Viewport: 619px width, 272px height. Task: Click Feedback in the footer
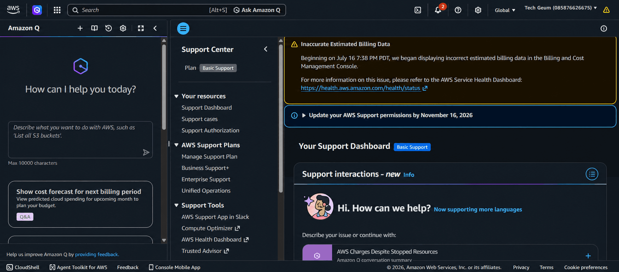tap(128, 267)
